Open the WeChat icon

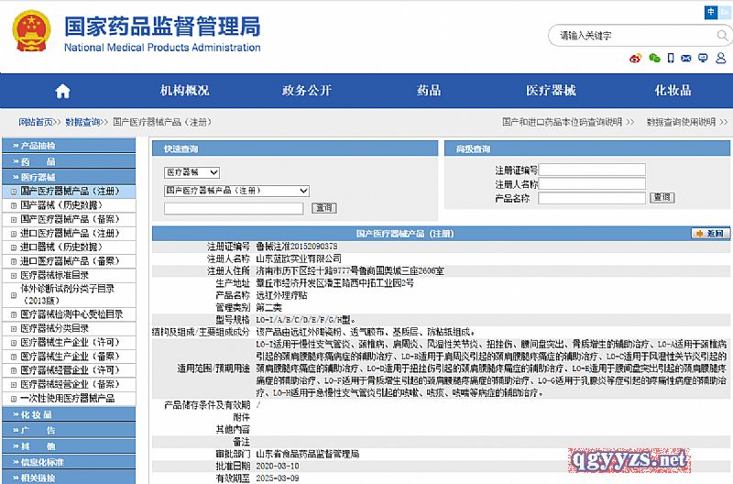point(654,58)
